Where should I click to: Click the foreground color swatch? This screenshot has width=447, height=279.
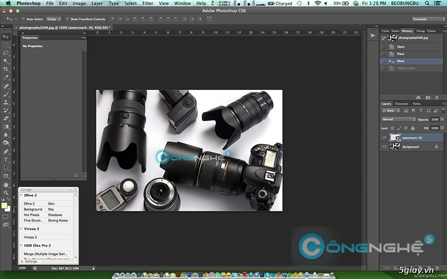pyautogui.click(x=4, y=205)
